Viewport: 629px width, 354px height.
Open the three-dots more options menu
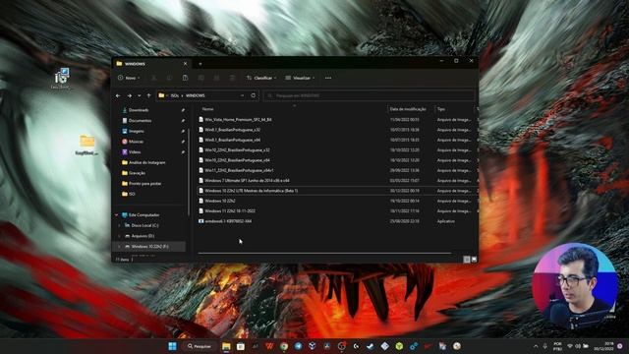click(328, 78)
